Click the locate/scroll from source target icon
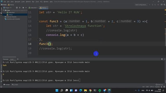 point(17,8)
